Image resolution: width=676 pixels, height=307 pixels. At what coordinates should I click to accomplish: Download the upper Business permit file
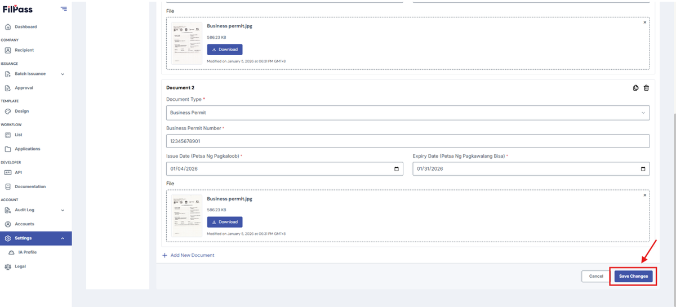click(225, 50)
